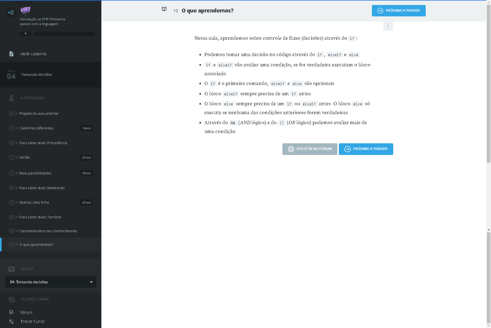Click the Fórum chat icon
The width and height of the screenshot is (491, 328).
pos(11,312)
